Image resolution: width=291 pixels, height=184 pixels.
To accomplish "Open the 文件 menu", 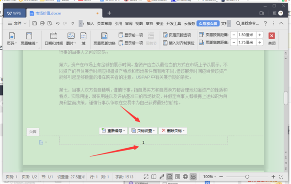I will point(17,23).
